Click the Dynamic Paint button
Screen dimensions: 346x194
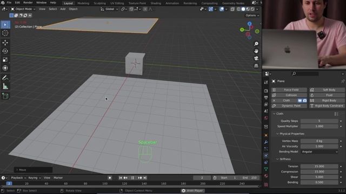(x=289, y=106)
